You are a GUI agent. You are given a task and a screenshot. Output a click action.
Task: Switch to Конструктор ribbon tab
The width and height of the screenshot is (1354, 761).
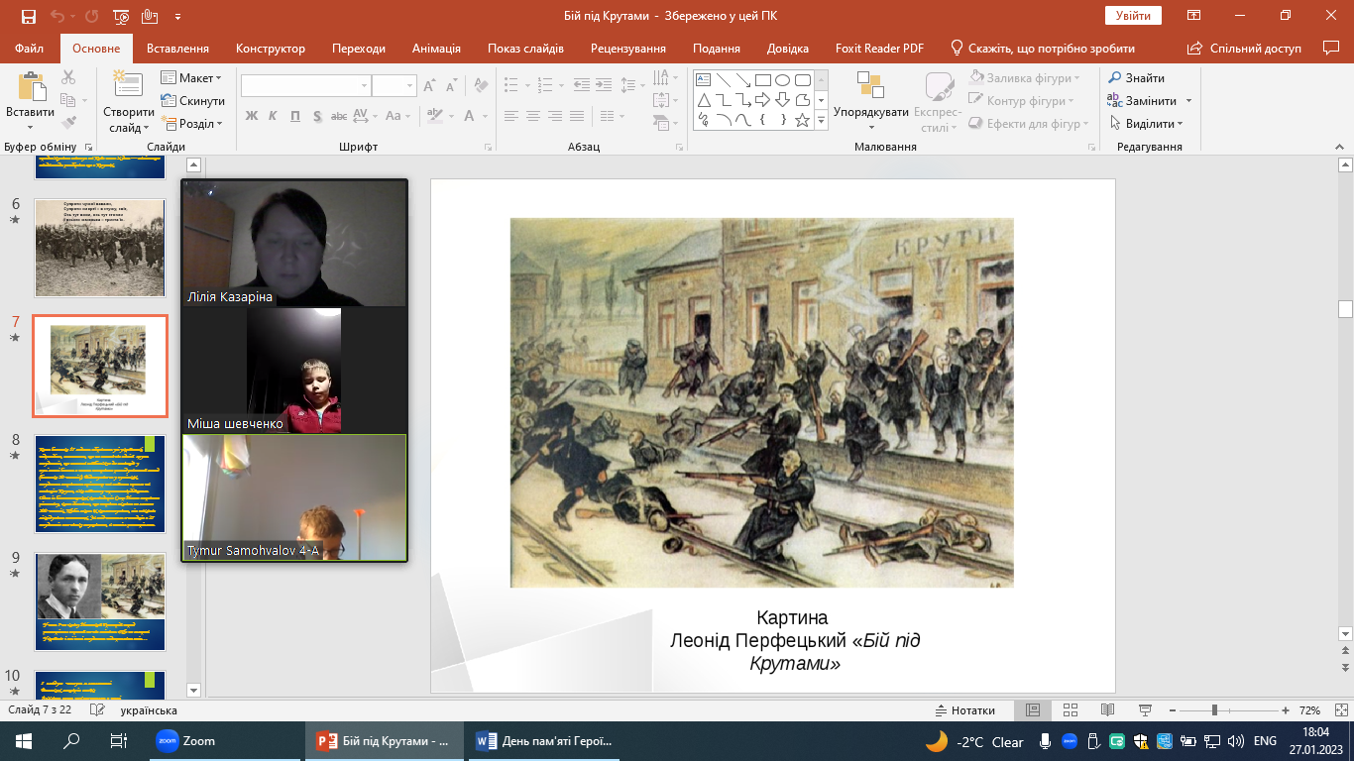click(271, 49)
